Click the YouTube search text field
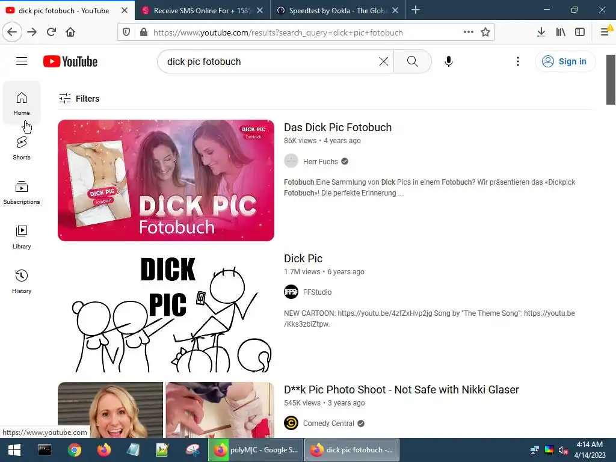This screenshot has height=462, width=616. (271, 61)
